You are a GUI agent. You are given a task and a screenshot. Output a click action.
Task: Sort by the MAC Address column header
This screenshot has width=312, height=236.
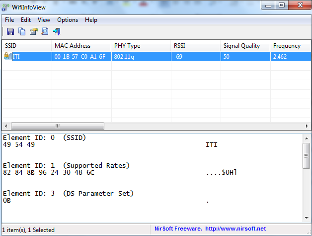click(x=81, y=46)
